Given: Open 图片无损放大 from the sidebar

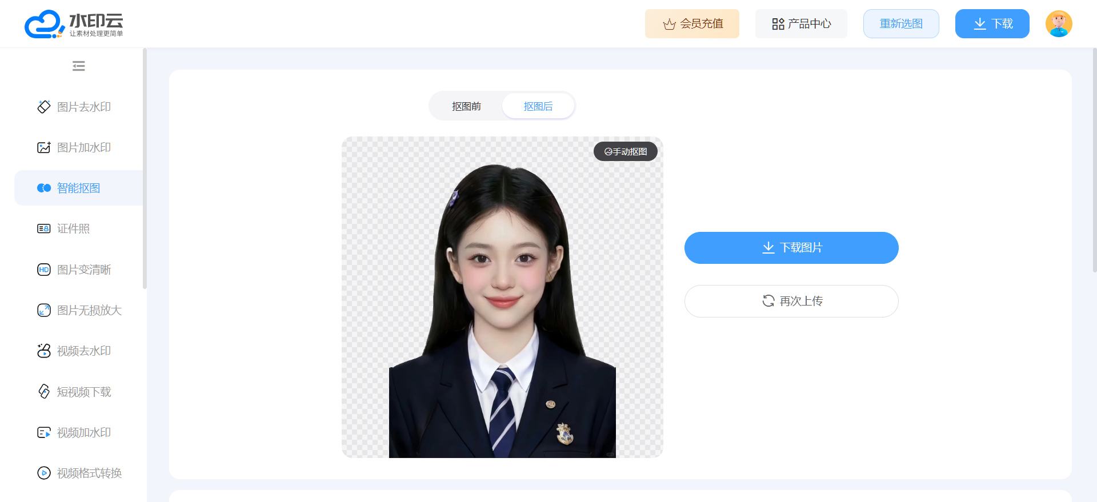Looking at the screenshot, I should [79, 310].
